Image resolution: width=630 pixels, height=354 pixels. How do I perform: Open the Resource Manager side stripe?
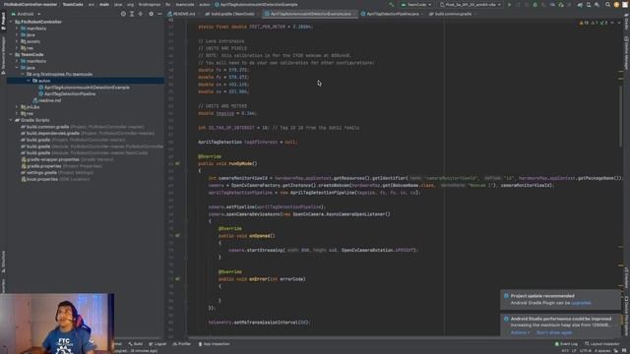click(3, 55)
